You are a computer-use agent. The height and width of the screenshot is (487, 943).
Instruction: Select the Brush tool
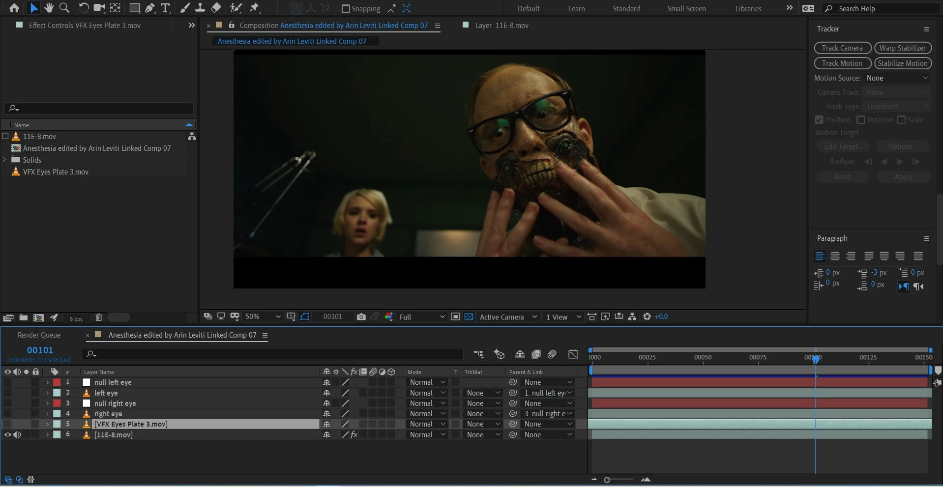185,8
